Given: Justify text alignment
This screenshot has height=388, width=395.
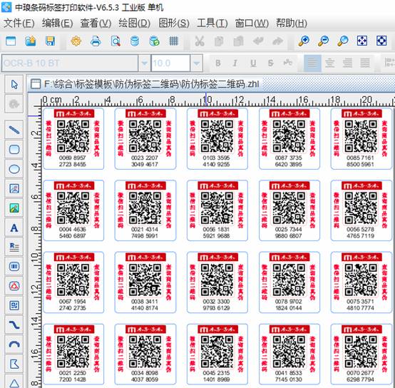Looking at the screenshot, I should point(365,63).
